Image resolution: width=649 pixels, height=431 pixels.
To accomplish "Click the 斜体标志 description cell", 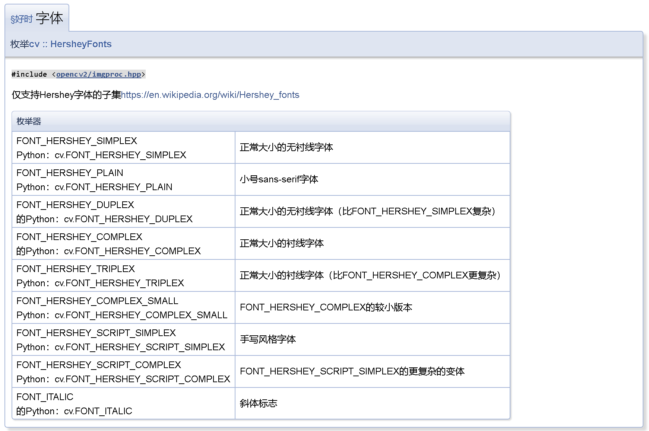I will (259, 403).
